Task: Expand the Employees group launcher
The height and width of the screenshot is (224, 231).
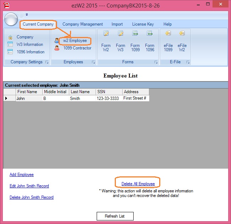Action: tap(93, 62)
